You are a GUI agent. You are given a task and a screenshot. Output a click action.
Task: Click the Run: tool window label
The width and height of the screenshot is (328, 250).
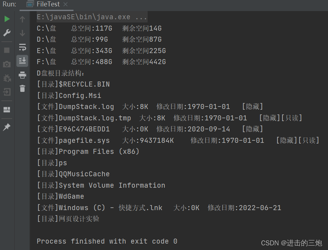[9, 4]
